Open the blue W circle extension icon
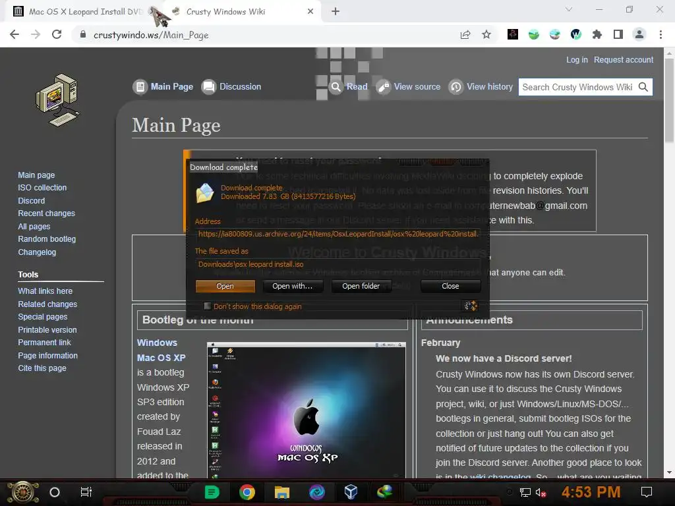675x506 pixels. (576, 34)
